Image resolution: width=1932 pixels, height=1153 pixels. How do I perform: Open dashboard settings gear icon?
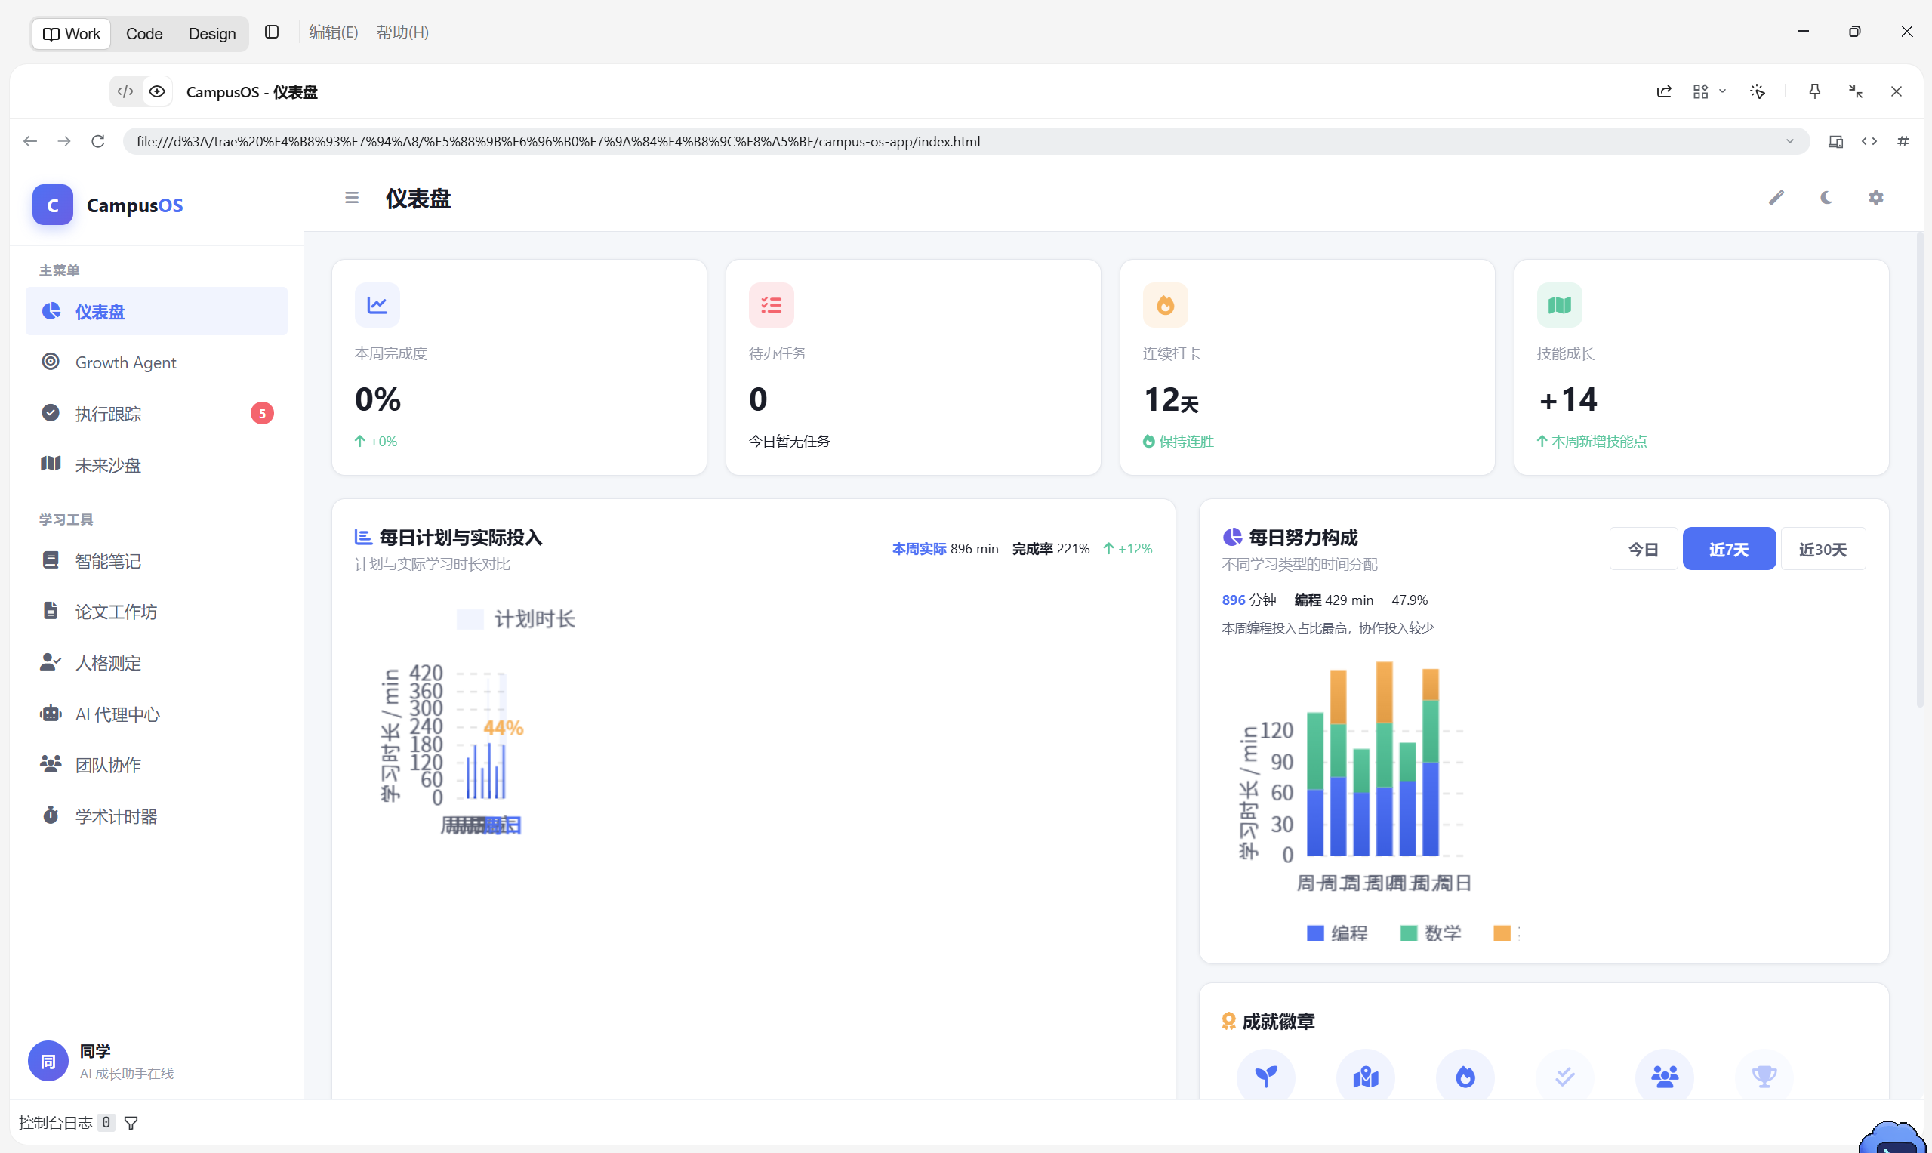(1876, 198)
